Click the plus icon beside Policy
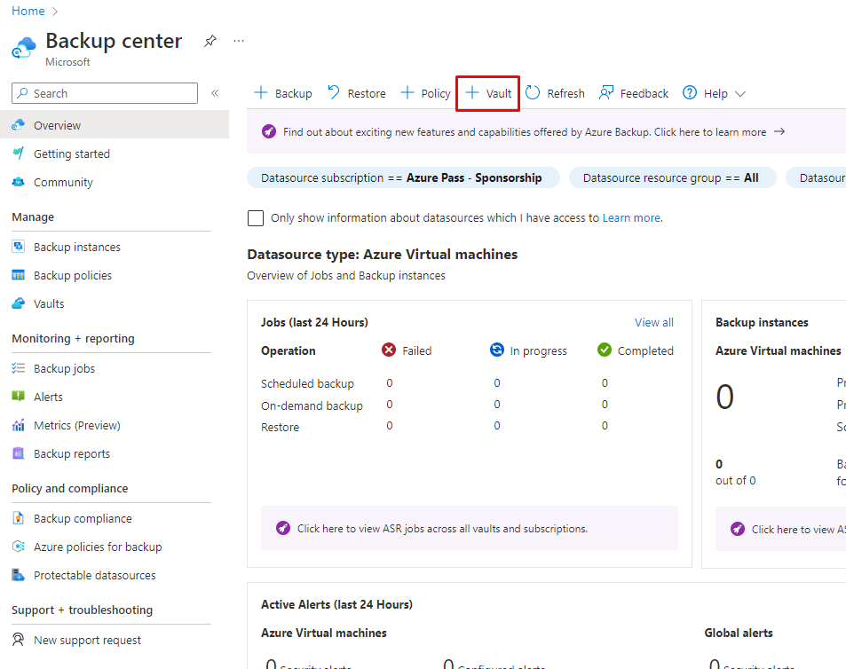The width and height of the screenshot is (846, 669). pos(407,93)
